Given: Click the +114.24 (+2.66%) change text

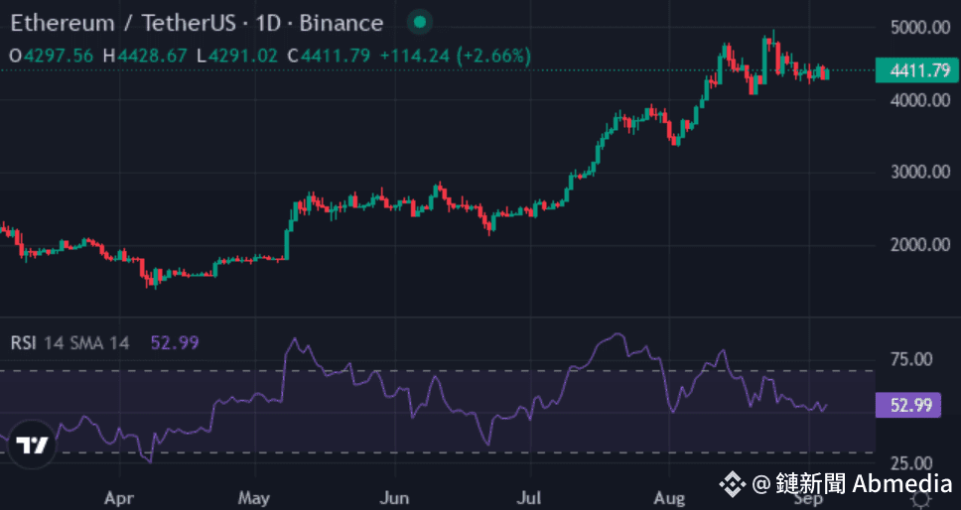Looking at the screenshot, I should [456, 57].
